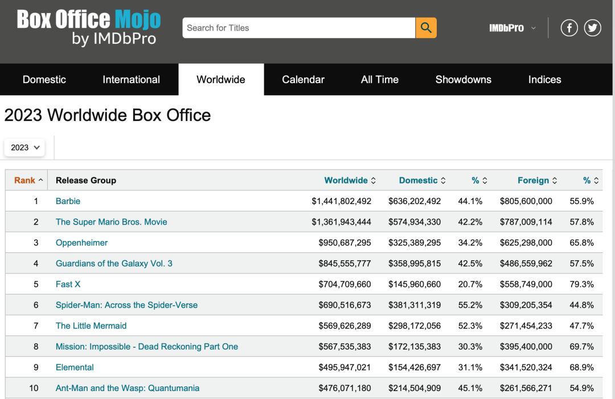Open Guardians of the Galaxy Vol. 3
Screen dimensions: 615x399
pyautogui.click(x=114, y=264)
